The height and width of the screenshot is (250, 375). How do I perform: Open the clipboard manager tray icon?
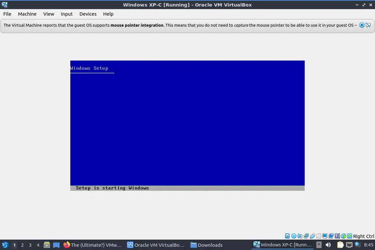(x=340, y=245)
